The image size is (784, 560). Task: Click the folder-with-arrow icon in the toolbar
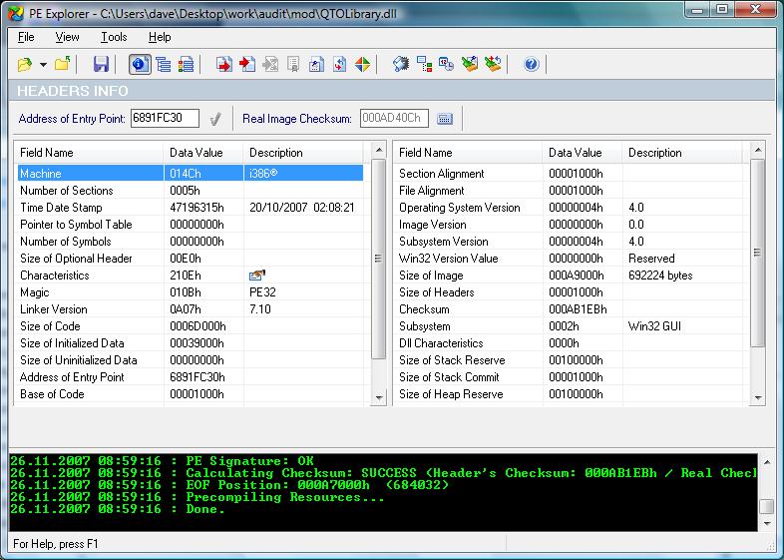tap(63, 64)
